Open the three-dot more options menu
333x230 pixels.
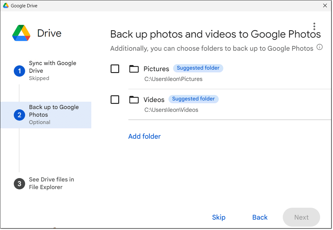tap(314, 26)
